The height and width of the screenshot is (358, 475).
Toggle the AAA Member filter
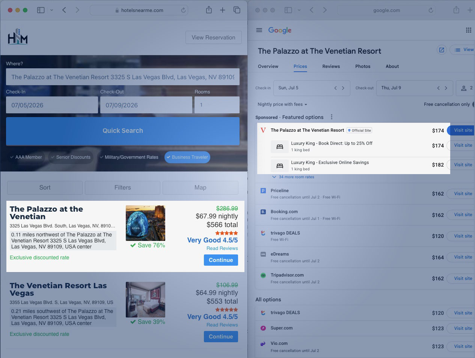[26, 157]
